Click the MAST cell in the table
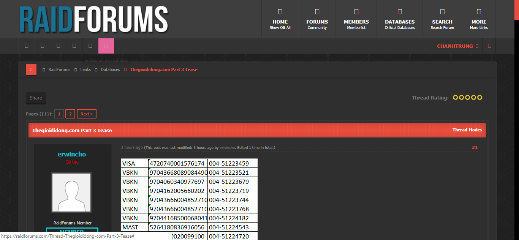 134,227
